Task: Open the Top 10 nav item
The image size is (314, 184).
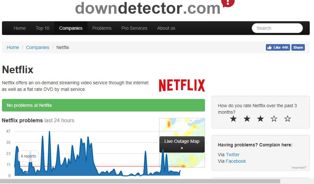Action: [x=43, y=28]
